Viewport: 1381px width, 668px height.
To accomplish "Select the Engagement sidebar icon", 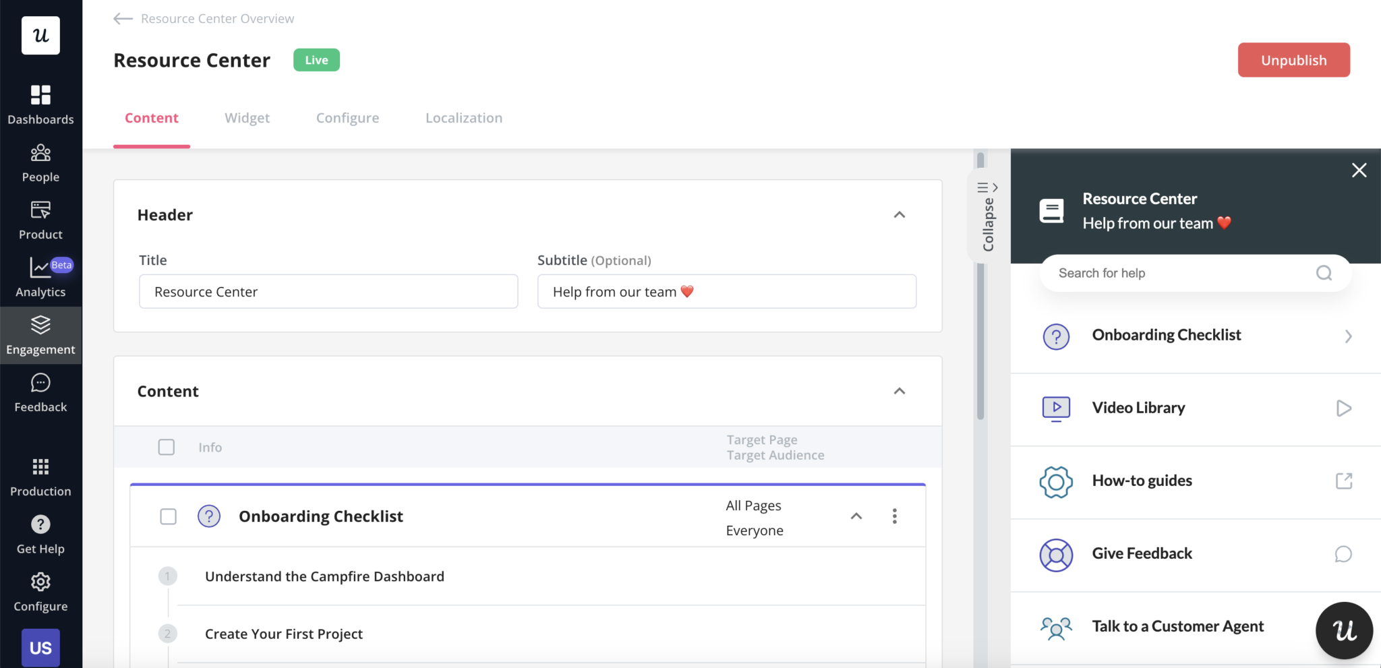I will click(x=40, y=334).
